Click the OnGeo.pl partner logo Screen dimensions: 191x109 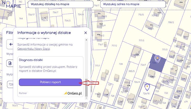coord(73,93)
